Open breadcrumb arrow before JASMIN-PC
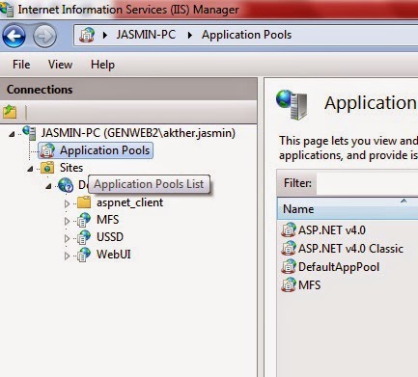This screenshot has width=418, height=377. tap(105, 35)
